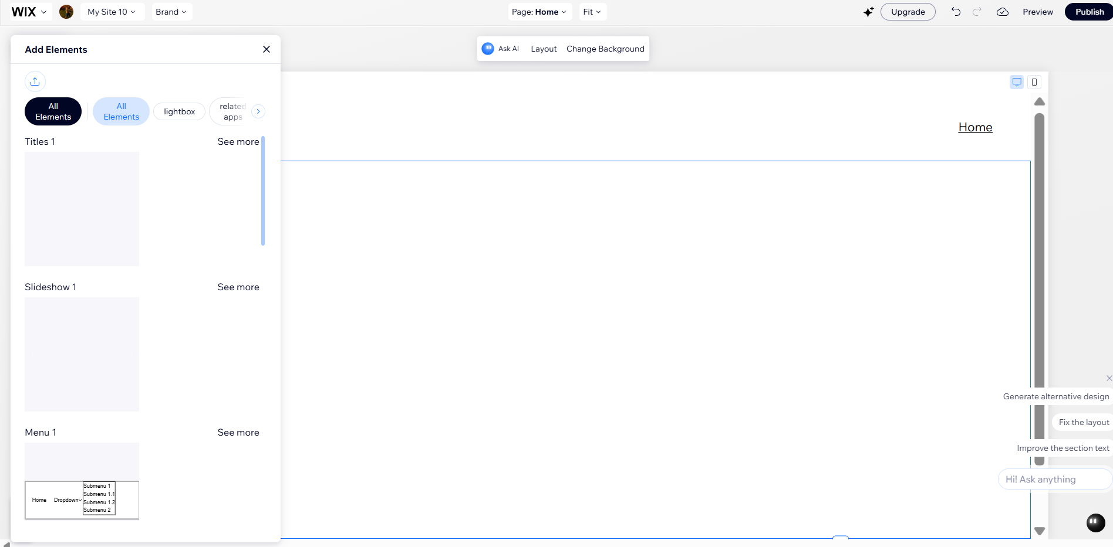The image size is (1113, 547).
Task: Open the Page: Home selector
Action: pos(539,12)
